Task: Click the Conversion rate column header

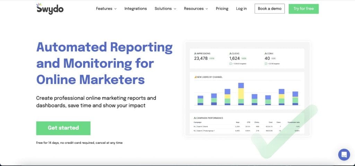Action: pyautogui.click(x=293, y=122)
